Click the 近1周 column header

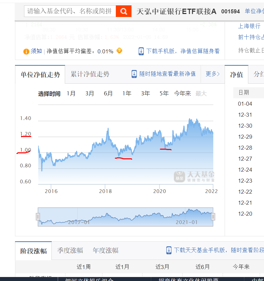pyautogui.click(x=84, y=267)
